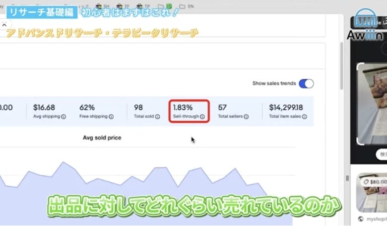Collapse the section with the up chevron
Screen dimensions: 387x226
click(x=4, y=25)
